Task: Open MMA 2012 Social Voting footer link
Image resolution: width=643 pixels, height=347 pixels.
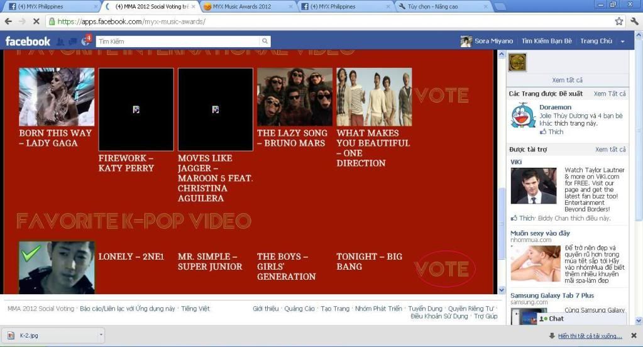Action: 41,309
